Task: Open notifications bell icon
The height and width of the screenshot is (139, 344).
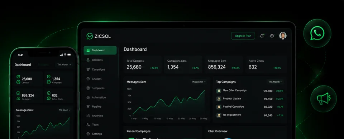Action: click(262, 36)
